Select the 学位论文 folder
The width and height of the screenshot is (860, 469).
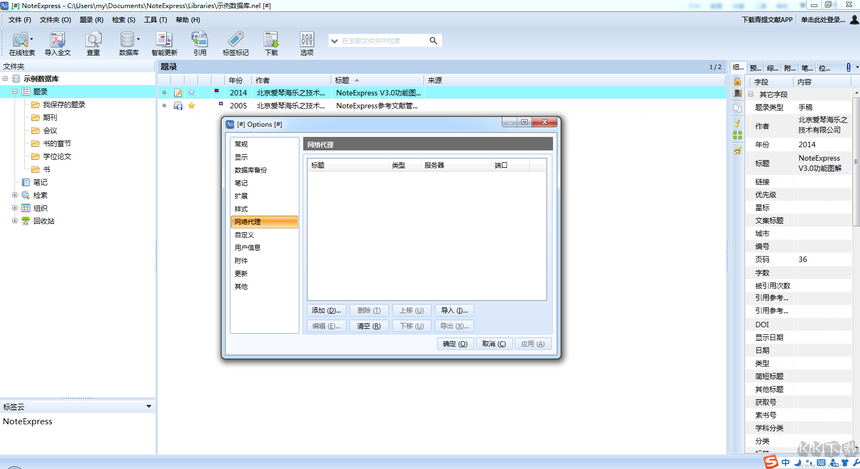pos(57,156)
